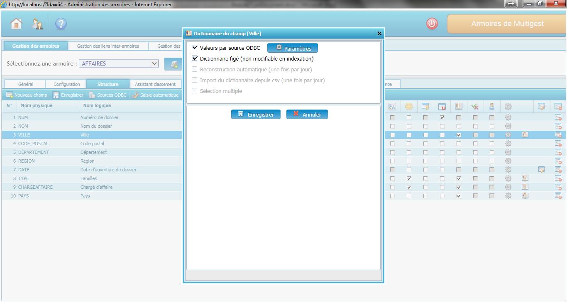Click delete field icon for PAYS row
The image size is (567, 302).
click(558, 196)
